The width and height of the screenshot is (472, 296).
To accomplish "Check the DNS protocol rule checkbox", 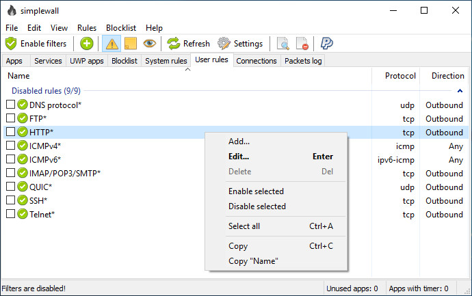I will tap(10, 105).
